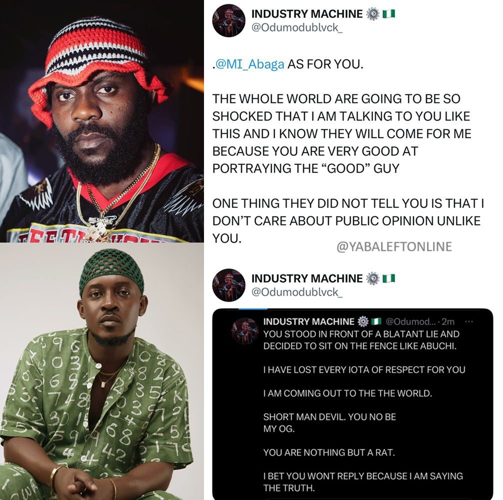
Task: Open the photo of man in green patterned shirt
Action: tap(101, 371)
